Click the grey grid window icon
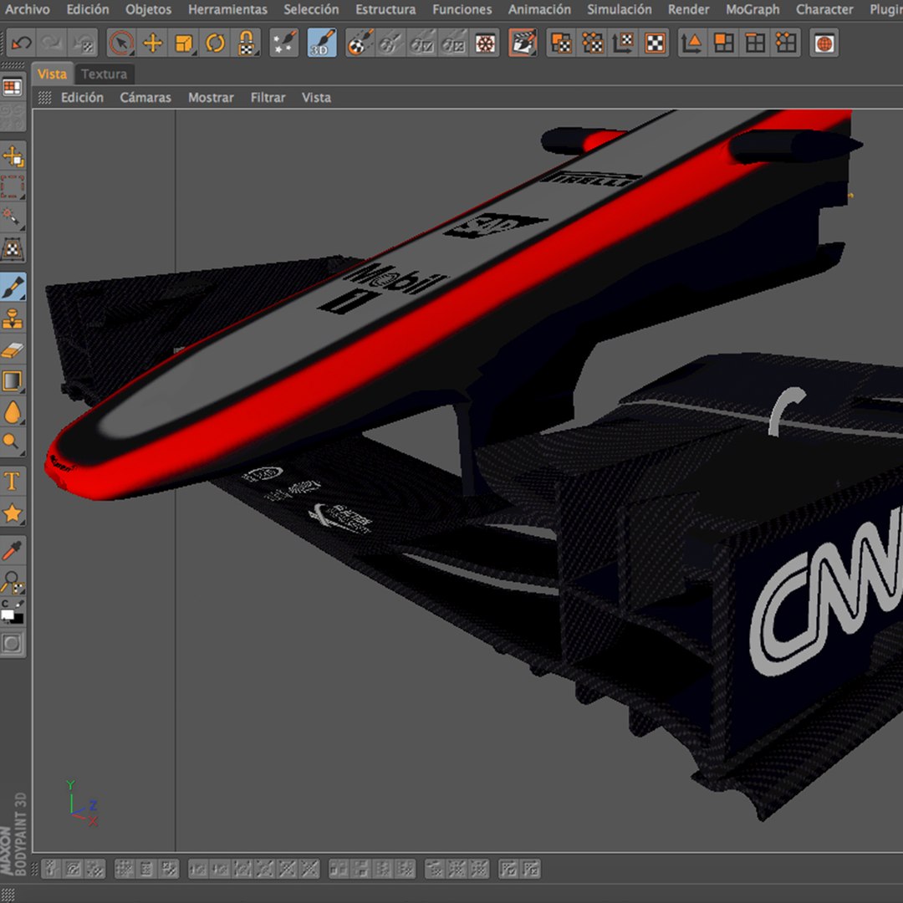903x903 pixels. (x=754, y=43)
